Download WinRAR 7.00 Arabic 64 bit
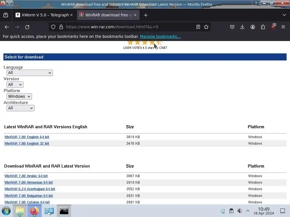The image size is (290, 217). [x=26, y=176]
